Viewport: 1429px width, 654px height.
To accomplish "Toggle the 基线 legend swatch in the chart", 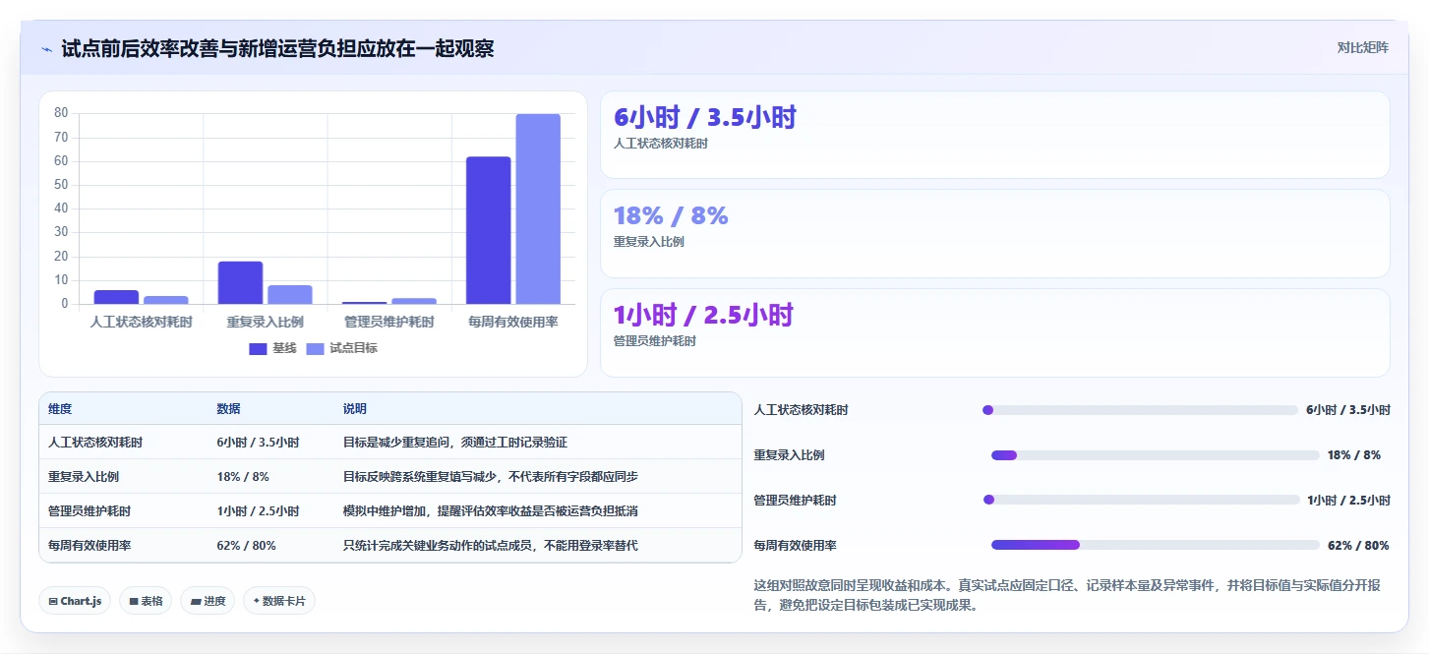I will [258, 348].
